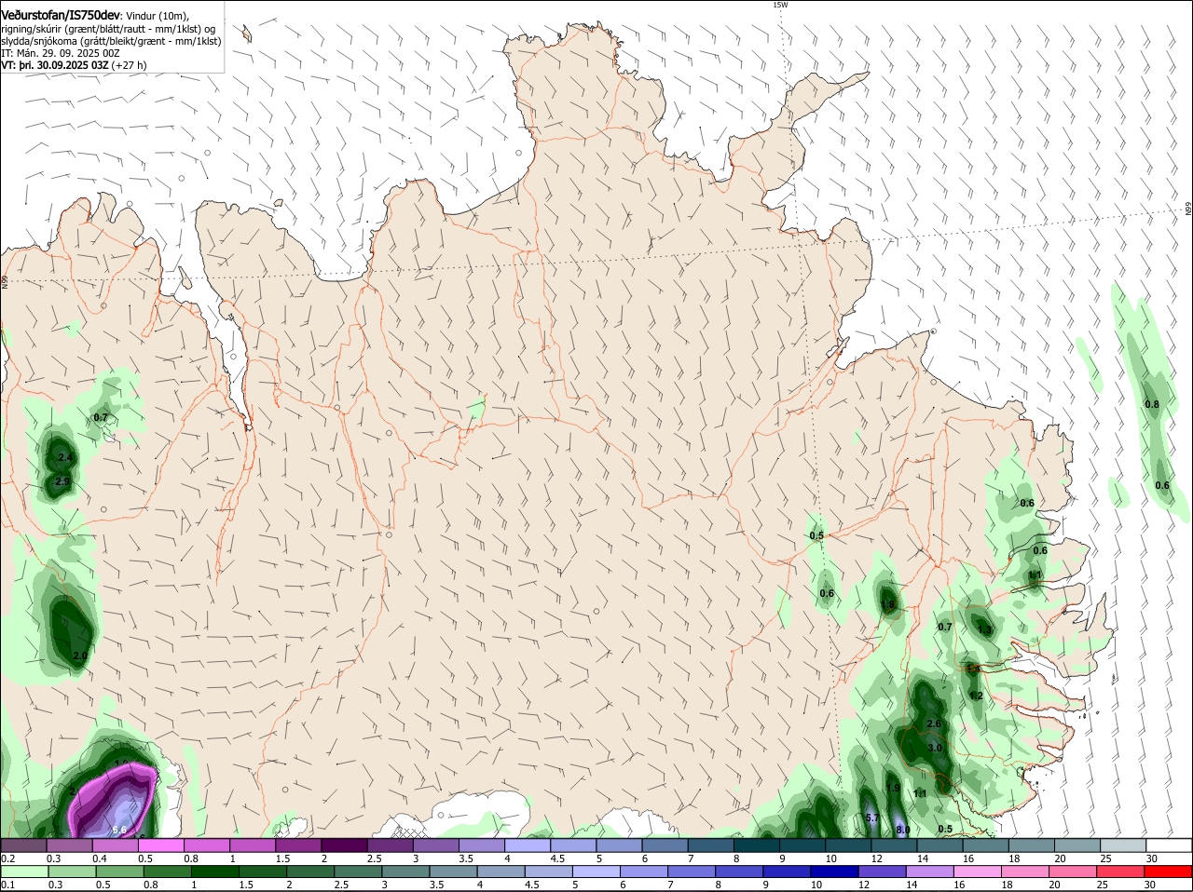Click the 1.9 precipitation value on the map
The image size is (1193, 892).
(x=893, y=789)
